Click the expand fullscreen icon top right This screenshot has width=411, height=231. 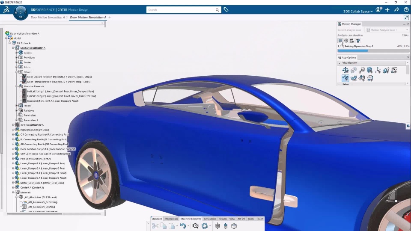406,18
